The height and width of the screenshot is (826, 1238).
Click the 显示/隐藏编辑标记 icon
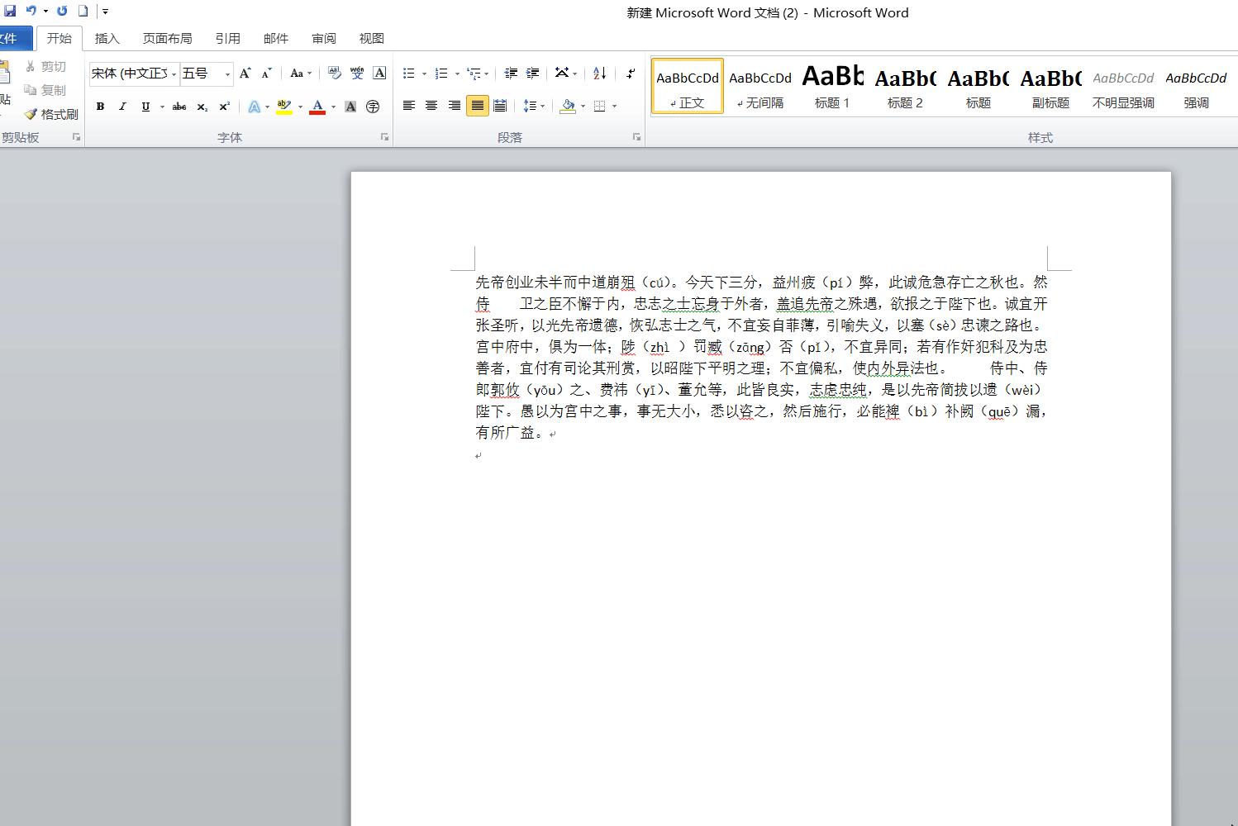[631, 74]
